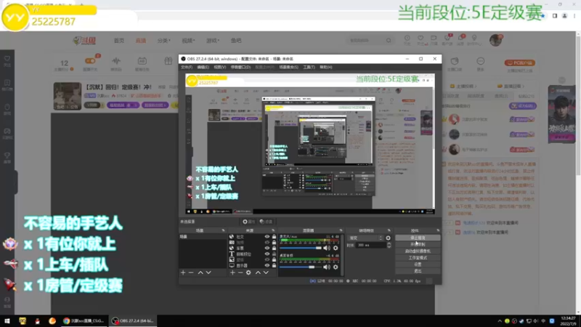Screen dimensions: 581x327
Task: Open the 编辑(E) menu in OBS
Action: pos(203,67)
